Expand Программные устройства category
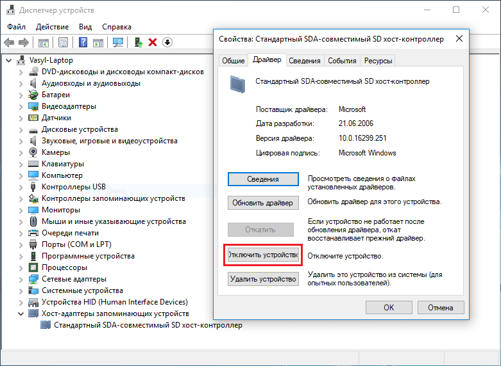Image resolution: width=501 pixels, height=366 pixels. click(21, 256)
